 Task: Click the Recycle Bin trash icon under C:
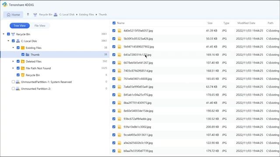click(23, 75)
